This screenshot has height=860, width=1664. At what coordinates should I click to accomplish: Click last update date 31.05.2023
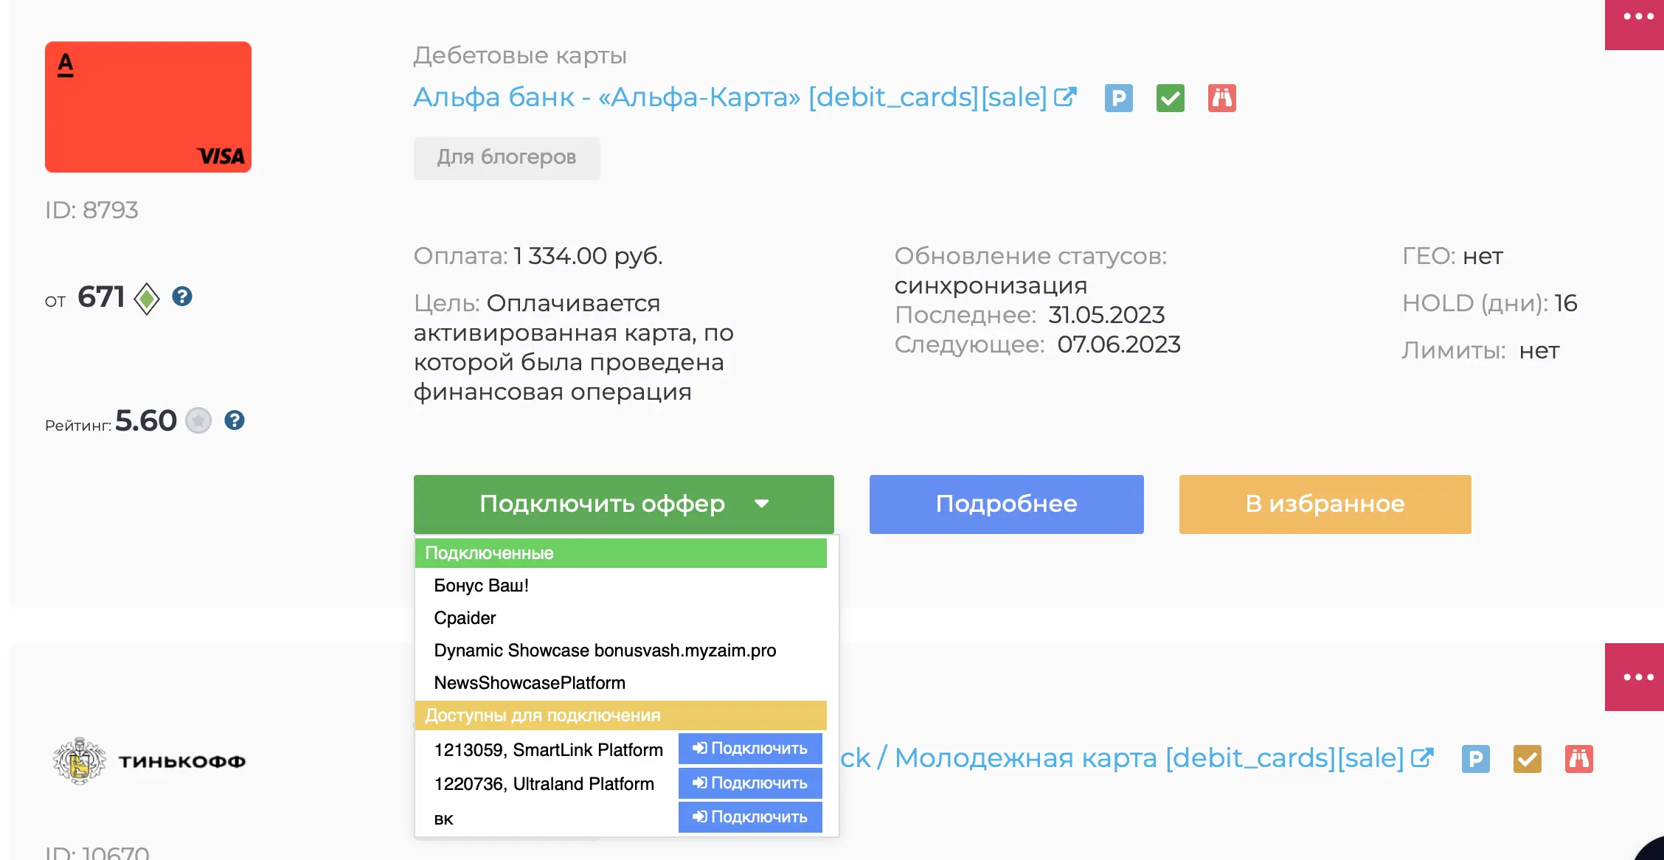point(1106,315)
